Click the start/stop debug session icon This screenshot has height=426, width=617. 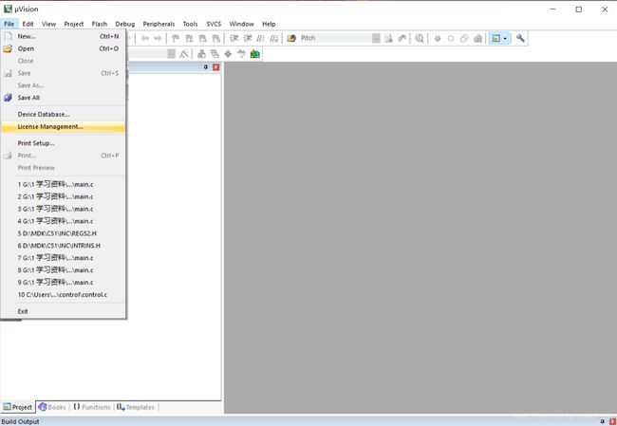click(x=420, y=38)
